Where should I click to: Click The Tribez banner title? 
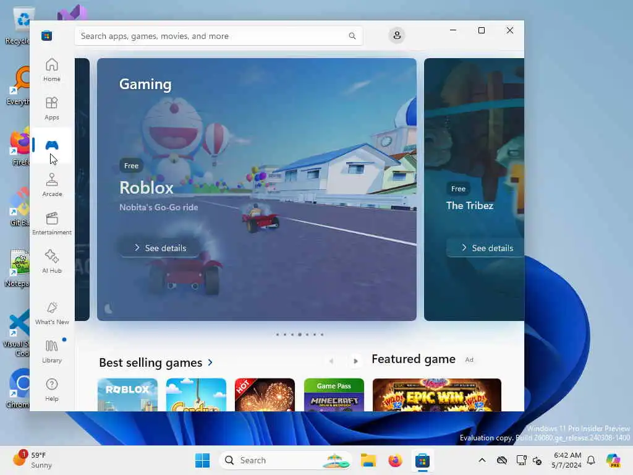(x=470, y=205)
